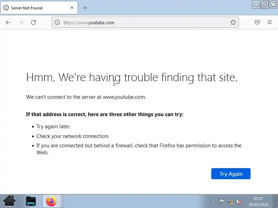Open the network warning tray icon
The height and width of the screenshot is (208, 278).
tap(230, 201)
